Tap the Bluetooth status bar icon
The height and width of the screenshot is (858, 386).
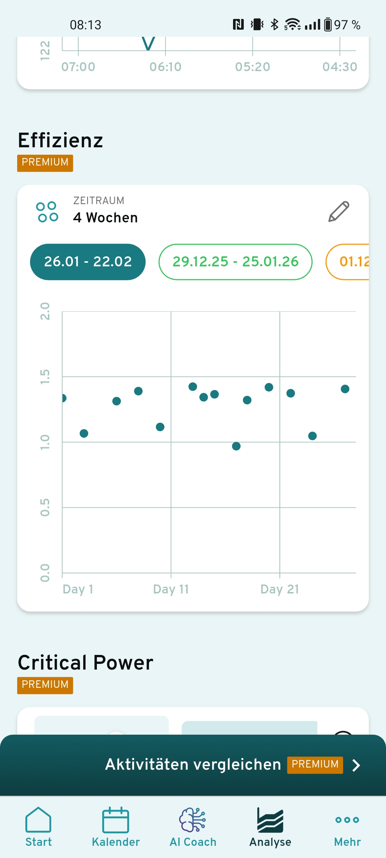click(x=274, y=25)
